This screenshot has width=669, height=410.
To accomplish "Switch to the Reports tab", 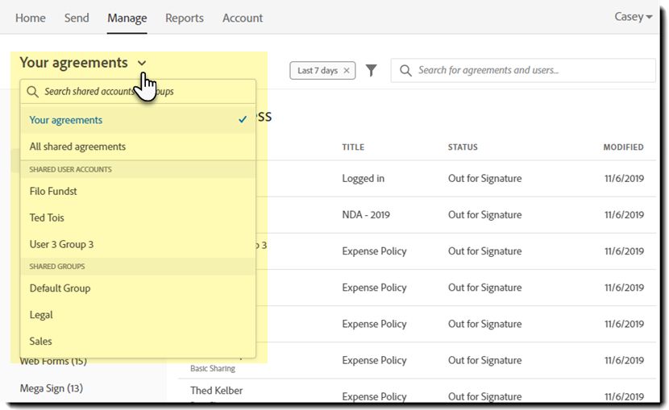I will tap(185, 18).
